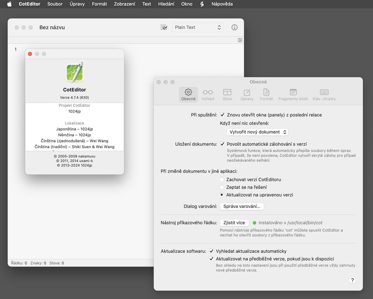Switch to the Obecné settings pane

coord(188,95)
